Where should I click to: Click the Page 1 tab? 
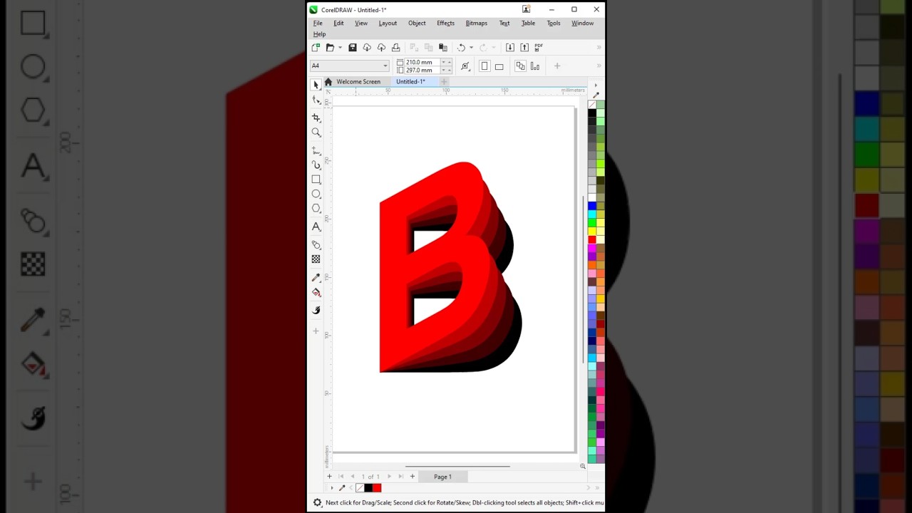tap(442, 477)
